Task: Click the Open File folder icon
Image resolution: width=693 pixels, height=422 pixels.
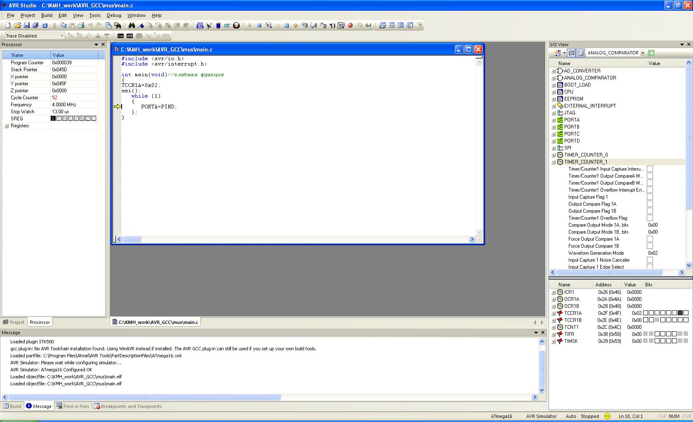Action: (17, 25)
